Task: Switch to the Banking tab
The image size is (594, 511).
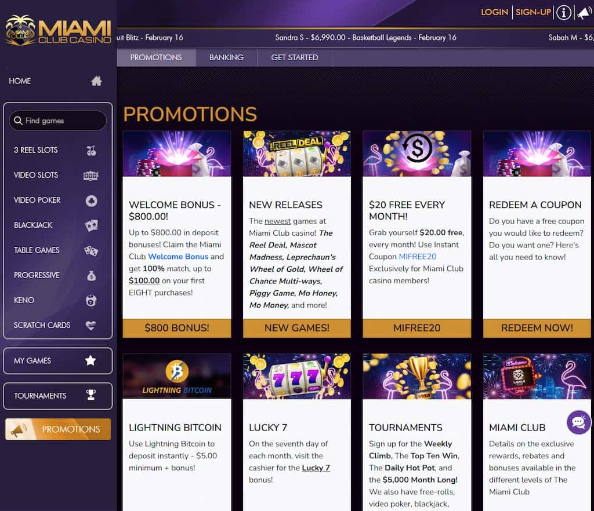Action: [x=227, y=57]
